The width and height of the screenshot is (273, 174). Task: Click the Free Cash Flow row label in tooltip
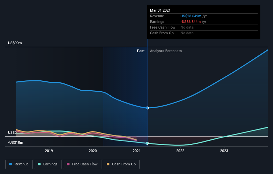pyautogui.click(x=163, y=27)
